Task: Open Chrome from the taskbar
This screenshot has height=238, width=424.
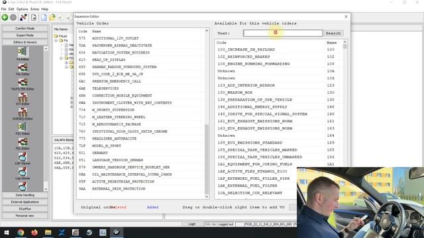Action: tap(21, 232)
